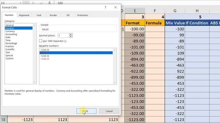Select column H header
Viewport: 220px width, 123px height.
point(197,11)
